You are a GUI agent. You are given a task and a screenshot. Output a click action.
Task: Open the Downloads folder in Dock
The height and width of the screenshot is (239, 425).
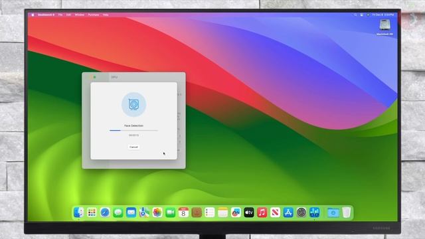tap(333, 212)
